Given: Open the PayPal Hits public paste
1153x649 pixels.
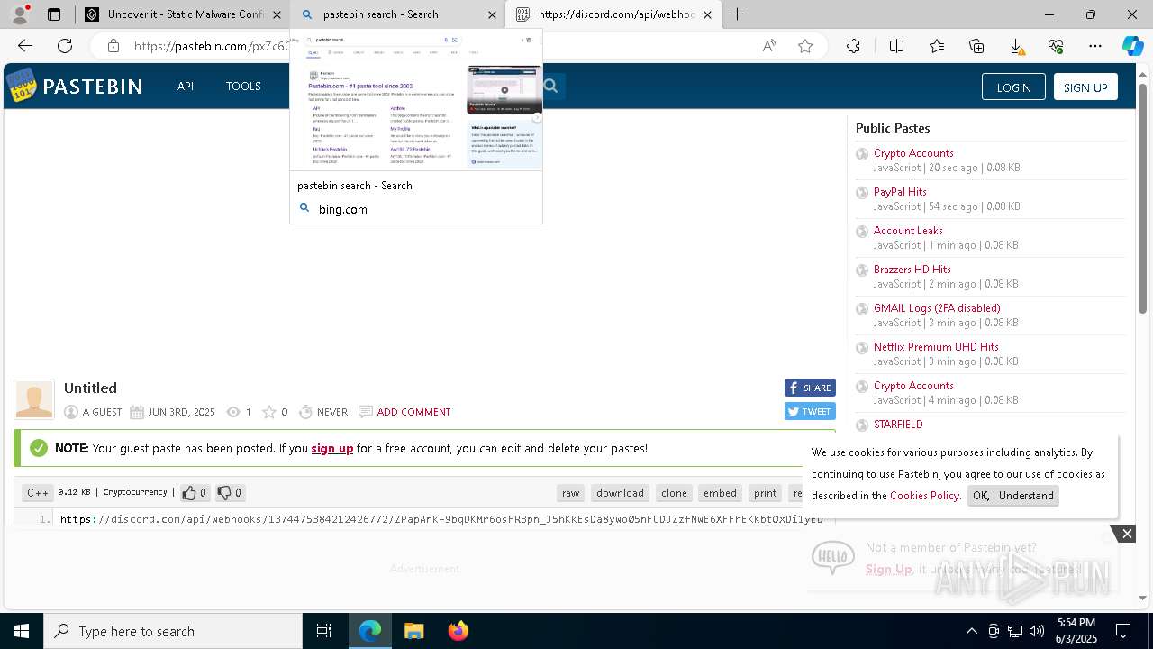Looking at the screenshot, I should coord(900,192).
